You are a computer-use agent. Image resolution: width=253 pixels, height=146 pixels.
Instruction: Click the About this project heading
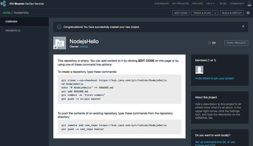click(x=206, y=97)
